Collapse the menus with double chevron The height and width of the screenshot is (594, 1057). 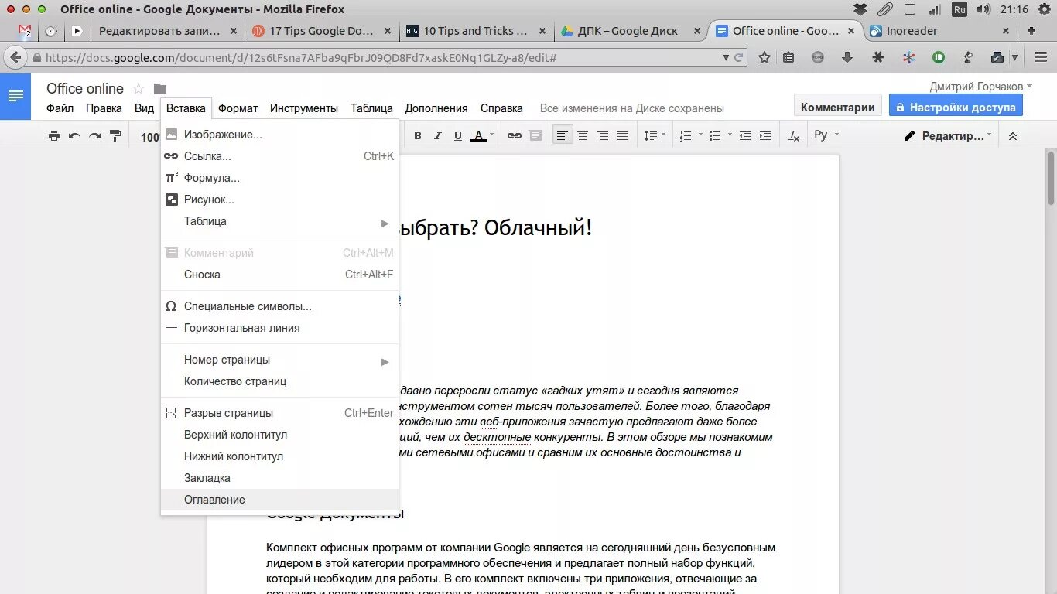pos(1013,136)
